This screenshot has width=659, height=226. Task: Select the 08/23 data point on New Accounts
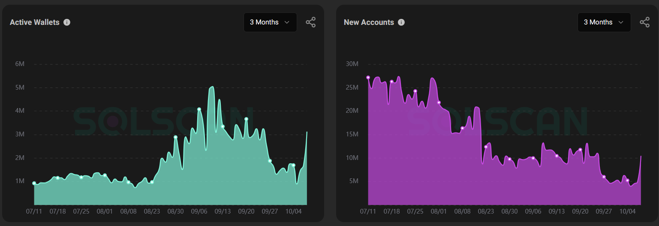[486, 147]
